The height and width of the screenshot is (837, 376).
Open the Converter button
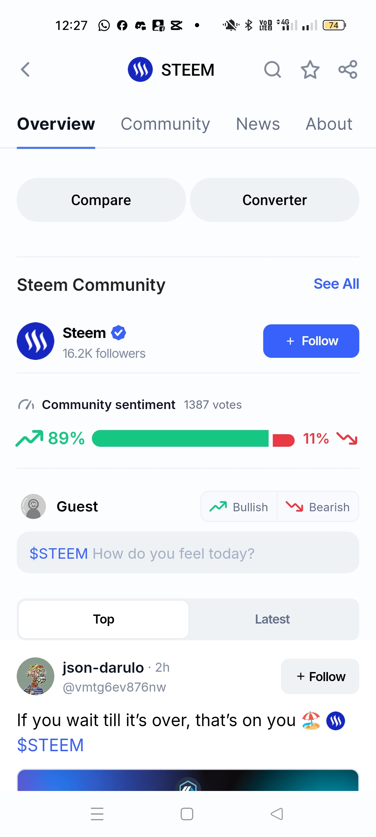point(274,200)
